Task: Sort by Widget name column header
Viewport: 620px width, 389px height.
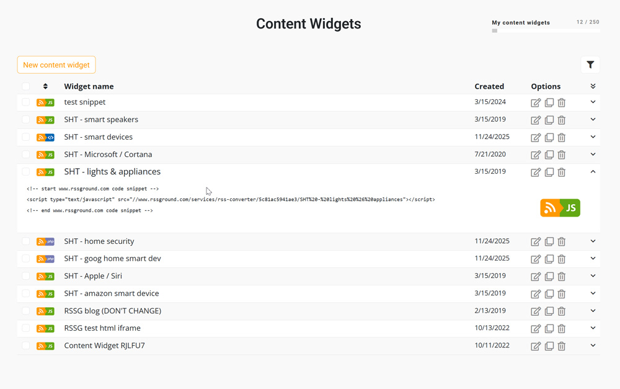Action: click(89, 86)
